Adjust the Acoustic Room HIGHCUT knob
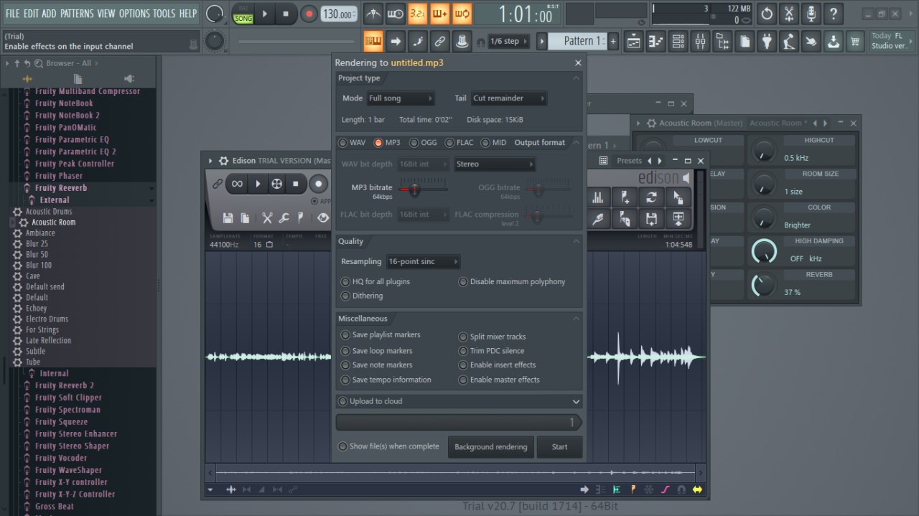The image size is (919, 516). coord(763,151)
